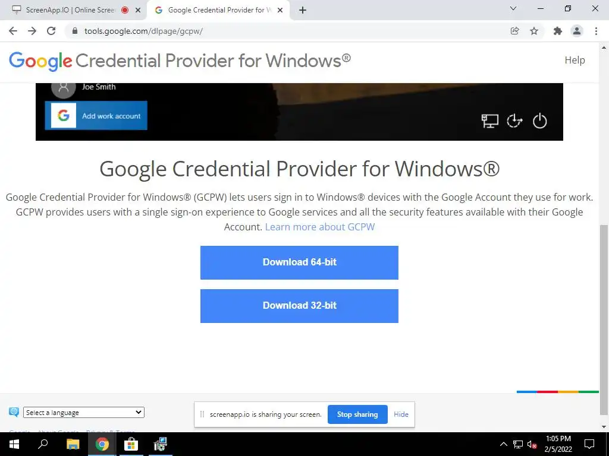The image size is (609, 456).
Task: Open the Chrome profile avatar
Action: click(577, 31)
